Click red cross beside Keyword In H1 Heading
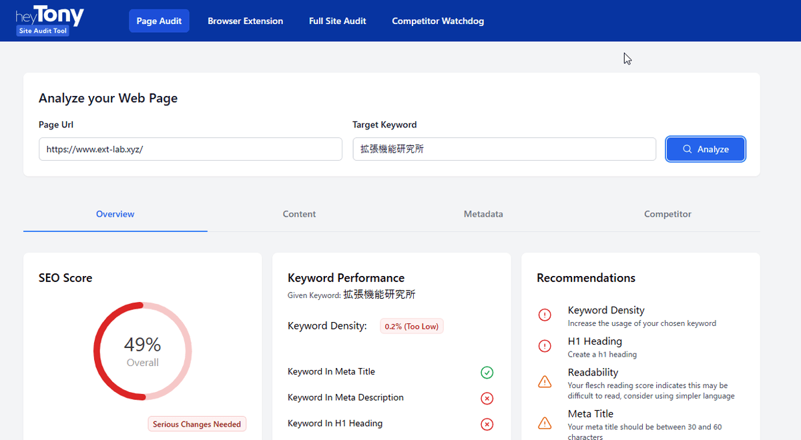This screenshot has width=801, height=440. click(x=487, y=424)
